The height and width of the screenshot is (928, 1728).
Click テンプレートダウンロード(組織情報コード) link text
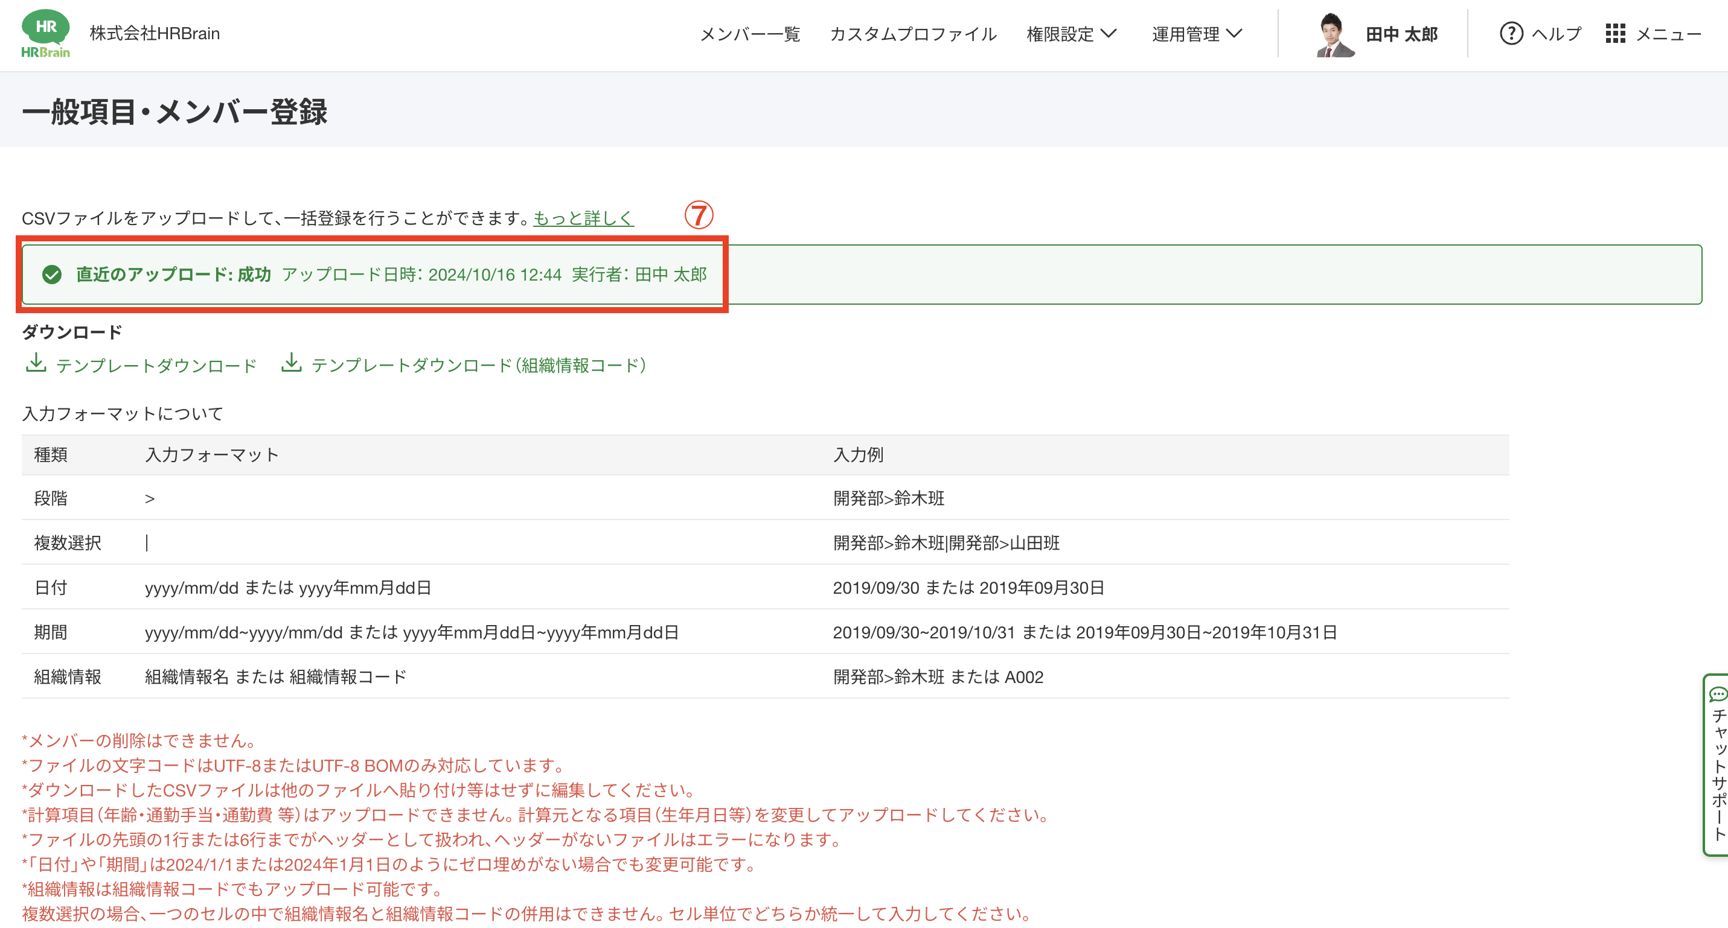(478, 366)
